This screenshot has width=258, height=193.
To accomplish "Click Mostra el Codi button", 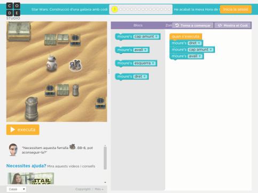I will (x=232, y=26).
